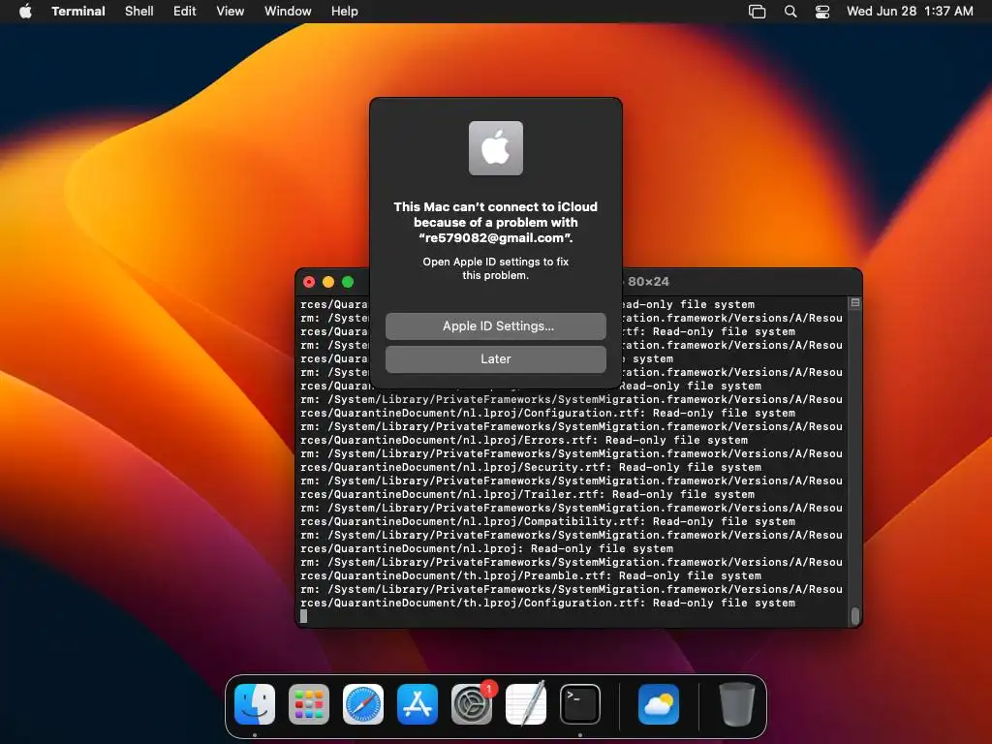Close the Terminal window with the red button
The width and height of the screenshot is (992, 744).
point(309,282)
